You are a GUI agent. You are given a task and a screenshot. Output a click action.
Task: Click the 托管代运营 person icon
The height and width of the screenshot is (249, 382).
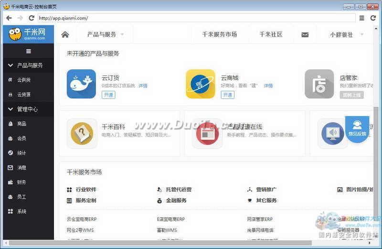point(159,189)
